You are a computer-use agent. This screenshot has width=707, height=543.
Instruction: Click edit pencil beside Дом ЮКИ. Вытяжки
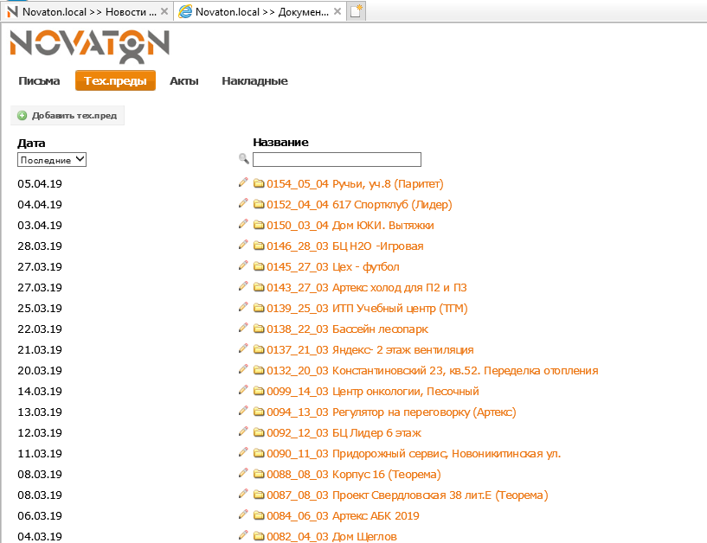pyautogui.click(x=243, y=224)
